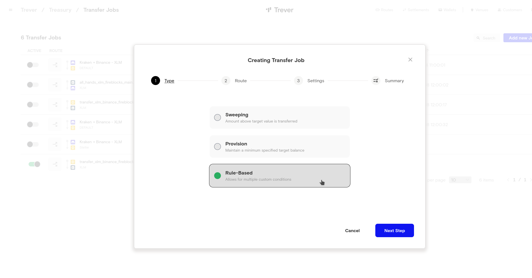This screenshot has height=278, width=532.
Task: Open the hamburger menu icon
Action: pos(11,10)
